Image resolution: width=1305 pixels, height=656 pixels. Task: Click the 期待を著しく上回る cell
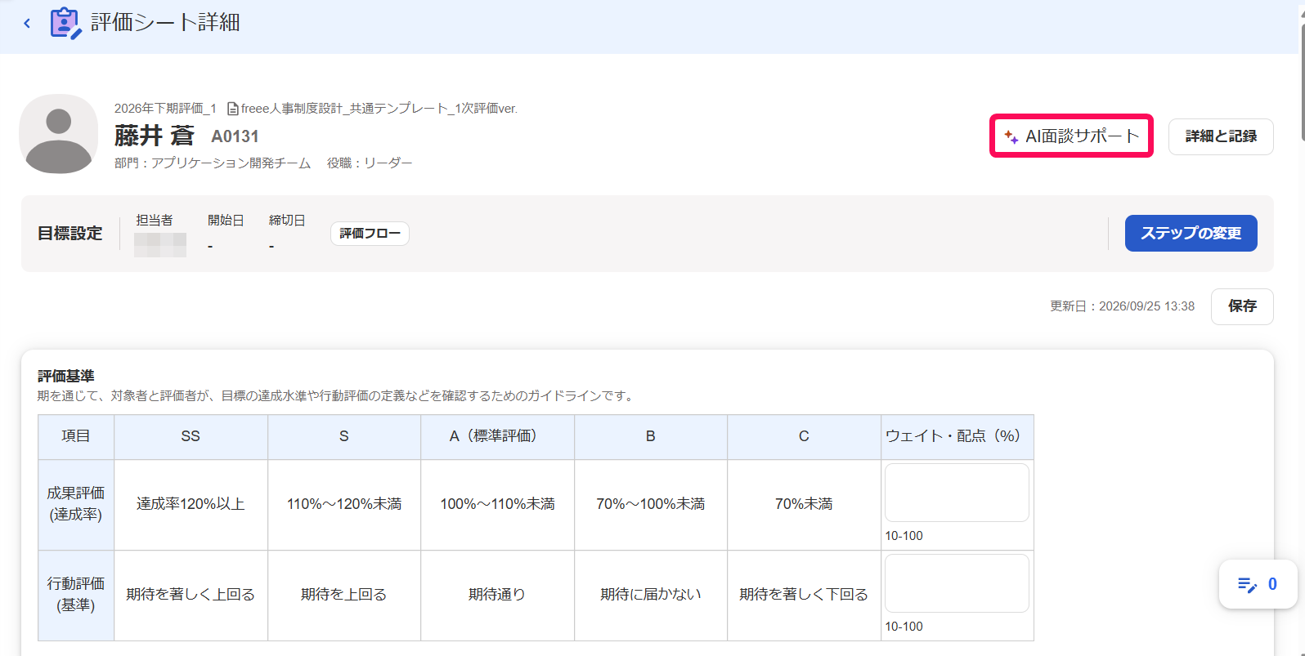coord(191,595)
